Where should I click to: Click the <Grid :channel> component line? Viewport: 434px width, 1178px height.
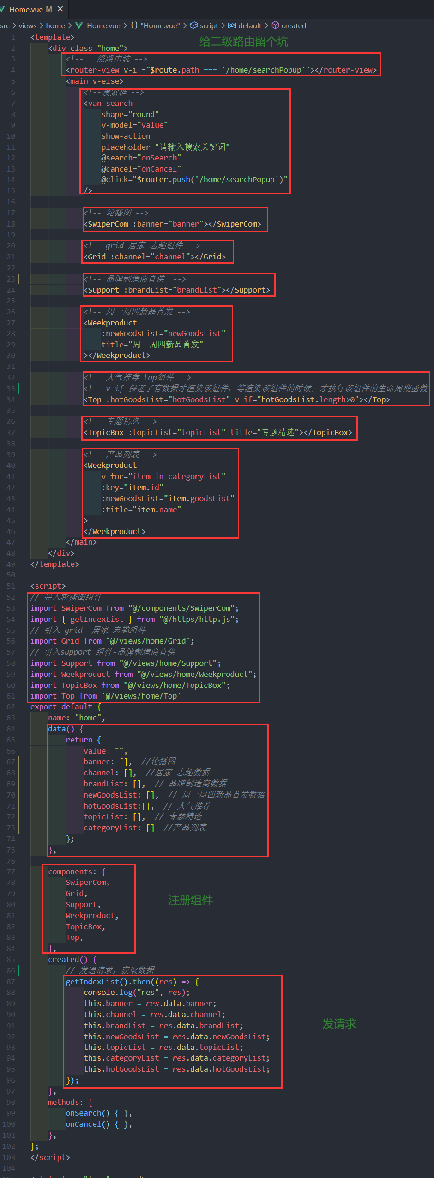(x=155, y=257)
